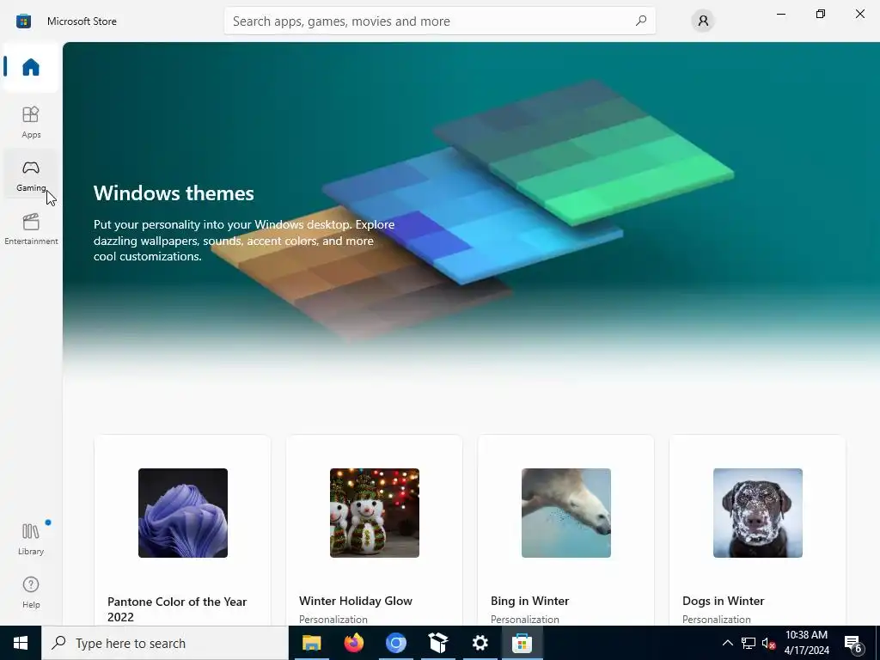Image resolution: width=880 pixels, height=660 pixels.
Task: Launch Firefox from the taskbar
Action: (353, 643)
